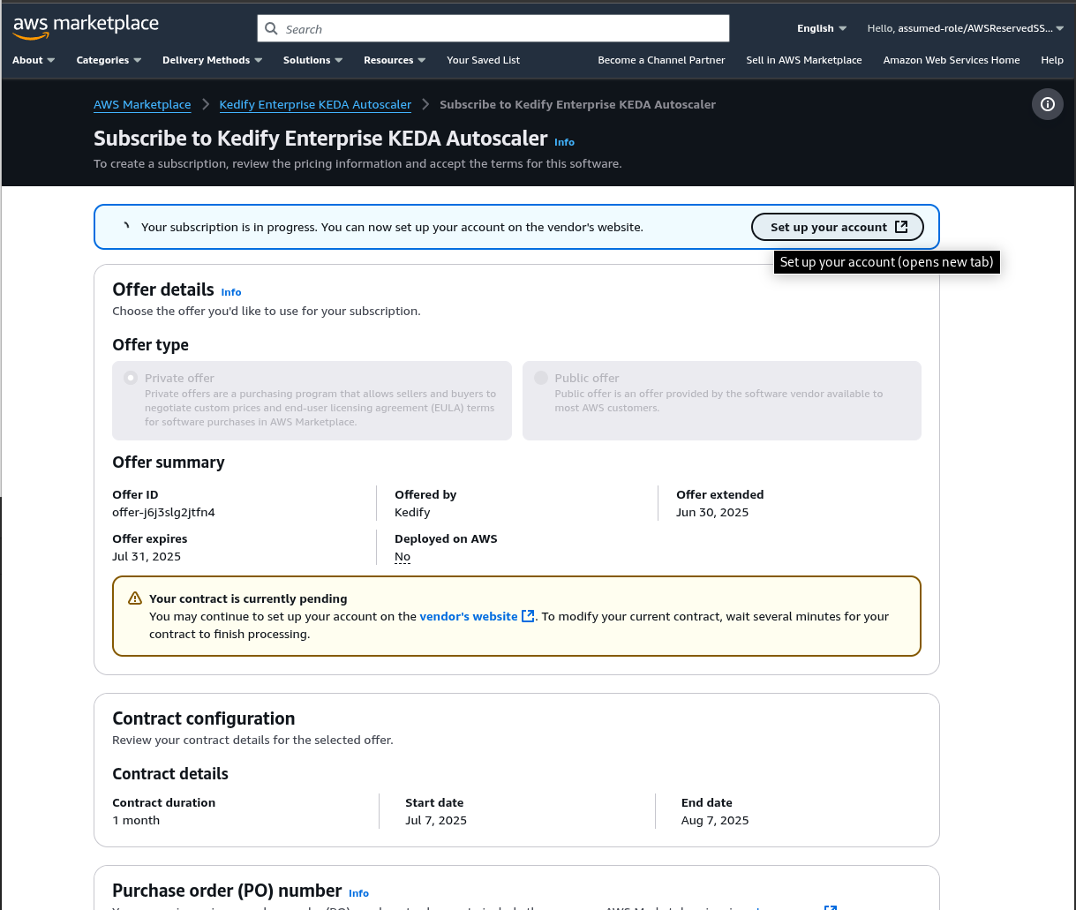This screenshot has width=1076, height=910.
Task: Open the Delivery Methods dropdown
Action: click(213, 60)
